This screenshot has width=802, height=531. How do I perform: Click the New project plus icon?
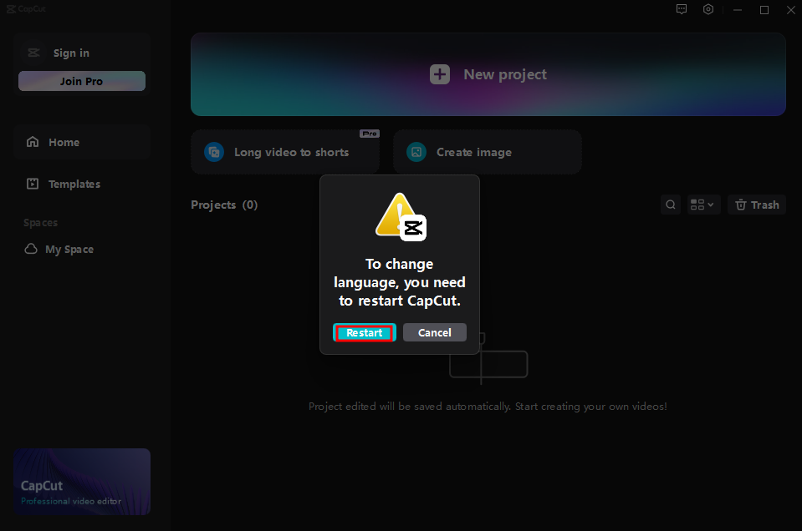[440, 74]
